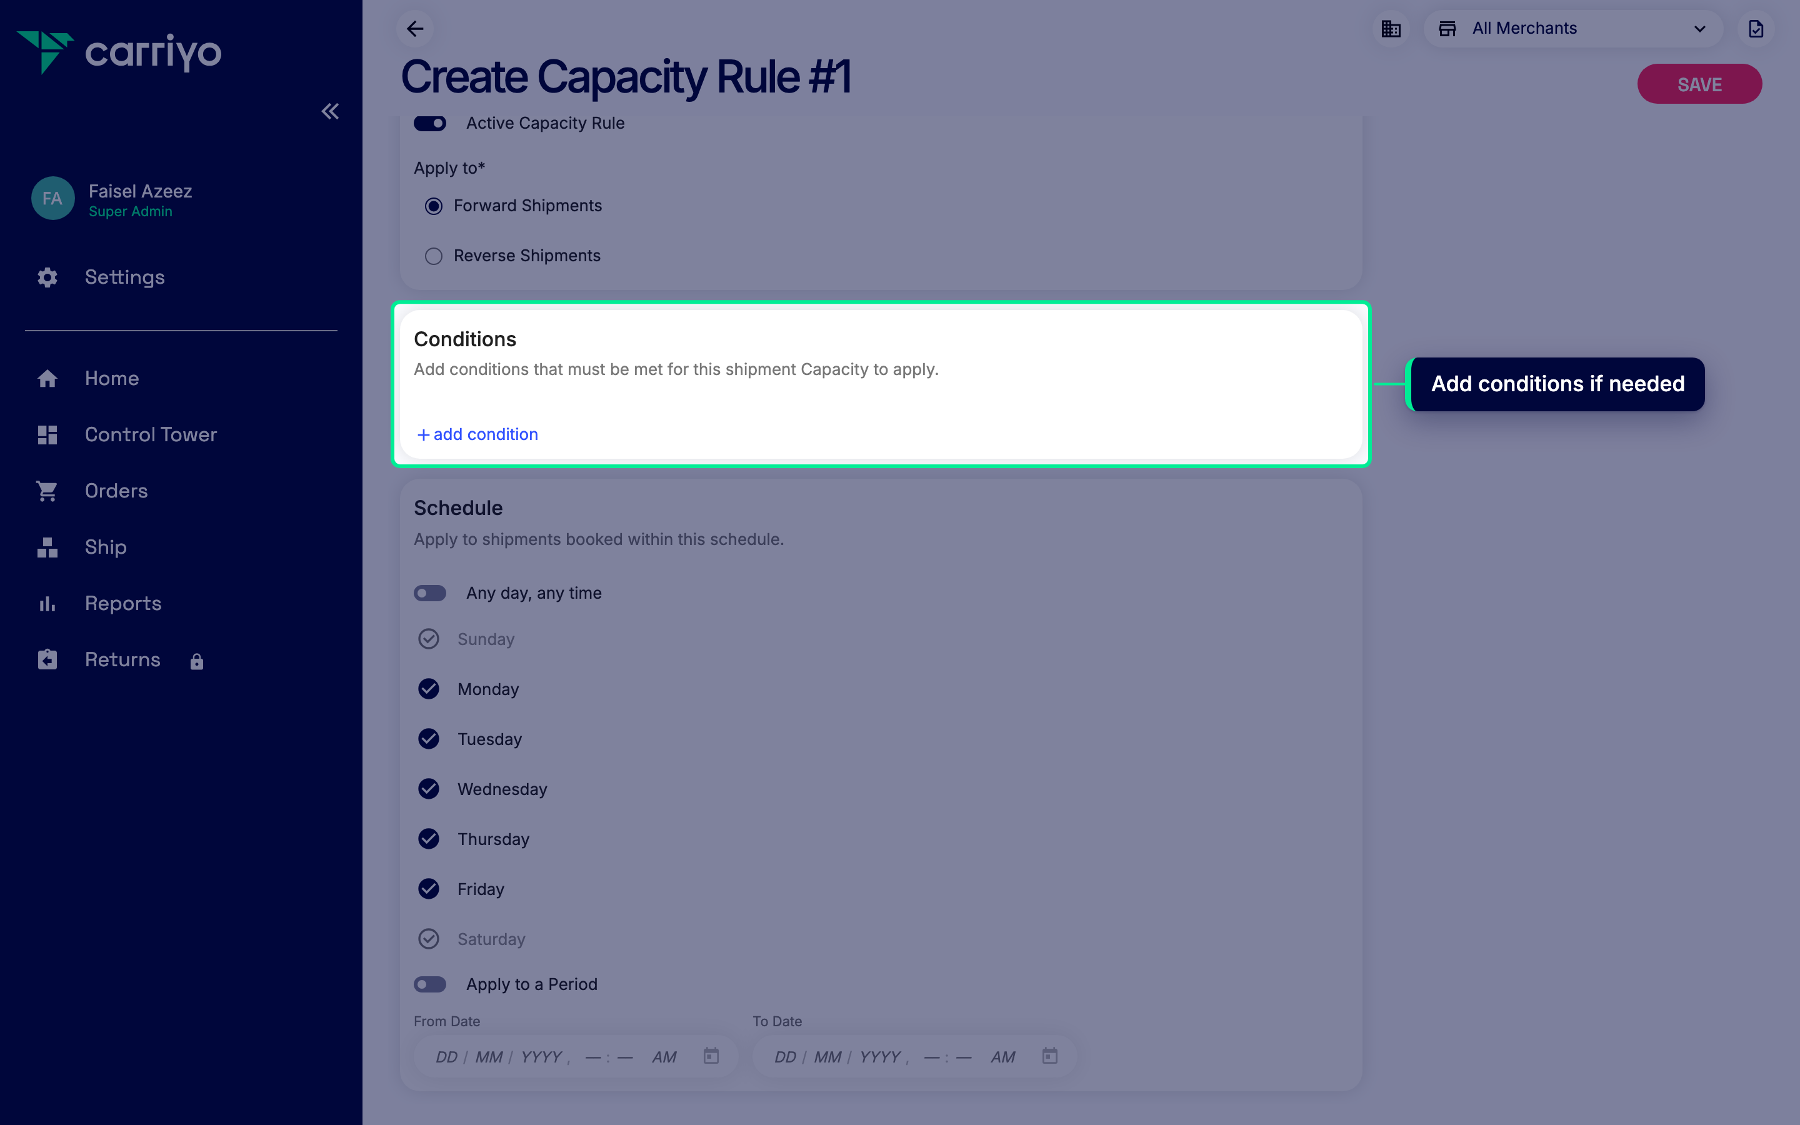Open the From Date calendar picker
1800x1125 pixels.
click(711, 1056)
